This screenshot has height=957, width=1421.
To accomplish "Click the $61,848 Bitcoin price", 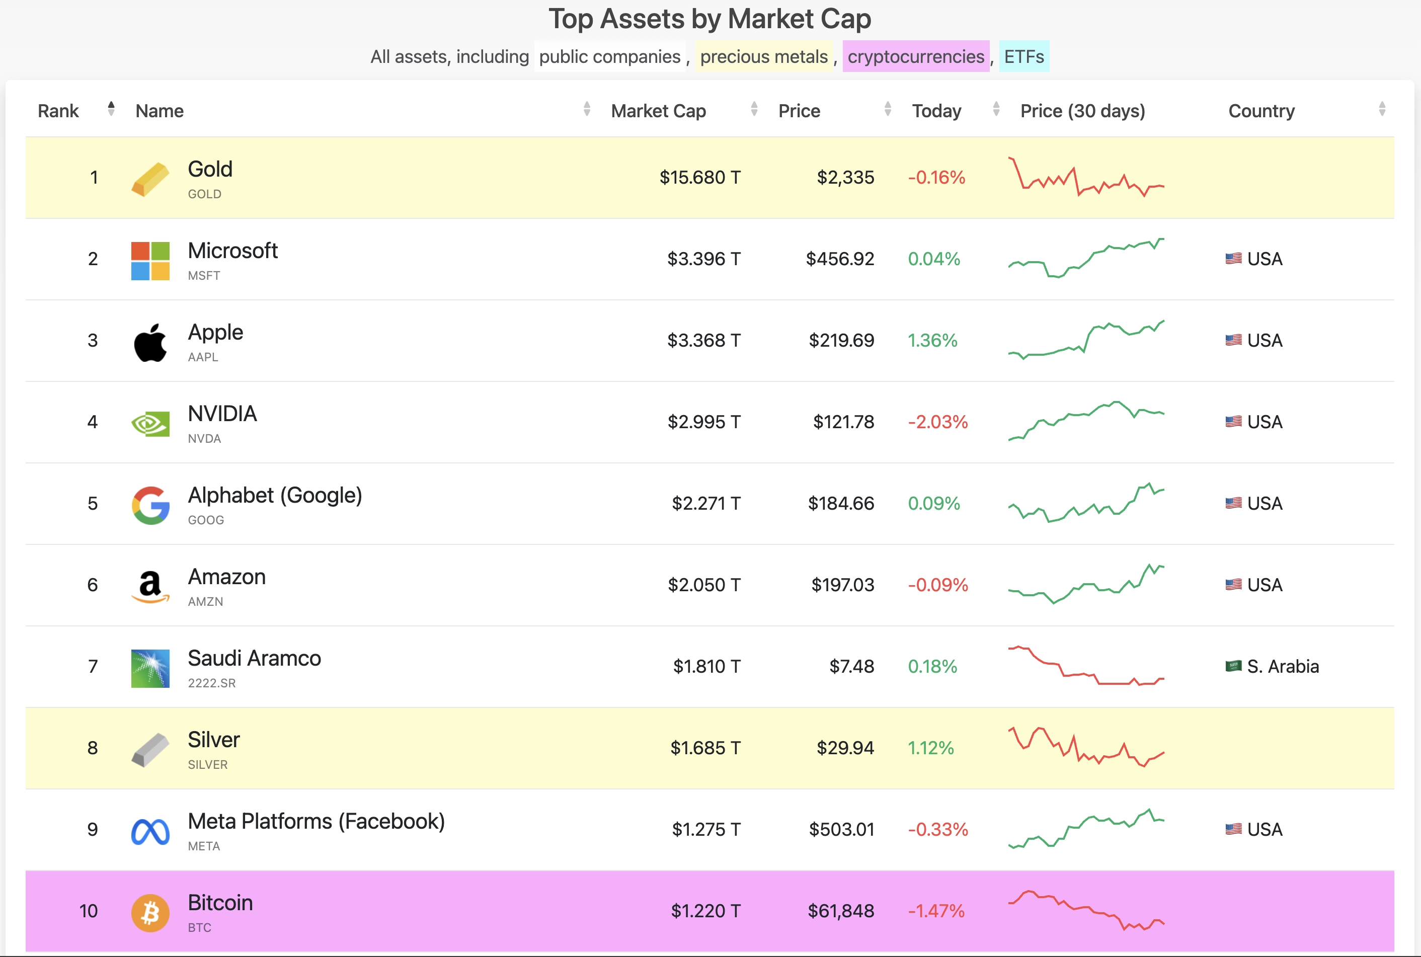I will [840, 911].
